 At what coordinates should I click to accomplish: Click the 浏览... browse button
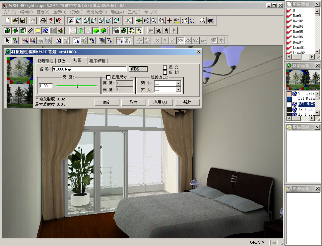138,69
